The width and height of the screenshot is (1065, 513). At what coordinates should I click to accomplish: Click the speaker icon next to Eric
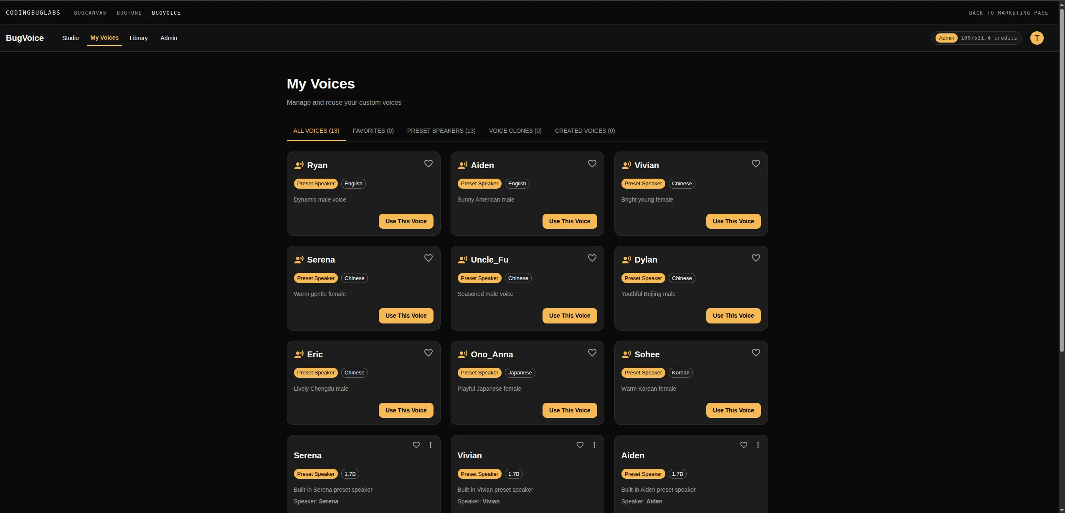pyautogui.click(x=299, y=354)
